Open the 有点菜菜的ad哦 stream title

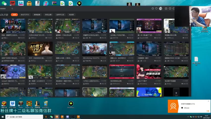point(116,81)
